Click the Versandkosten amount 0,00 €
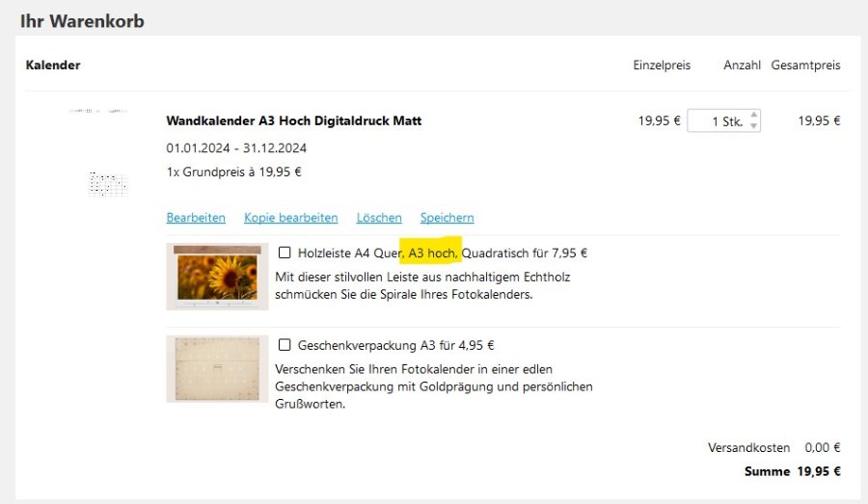 823,447
